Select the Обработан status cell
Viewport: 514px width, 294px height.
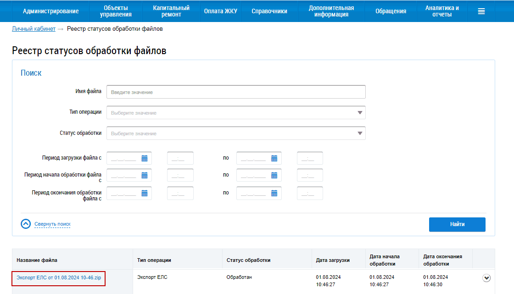pyautogui.click(x=239, y=277)
